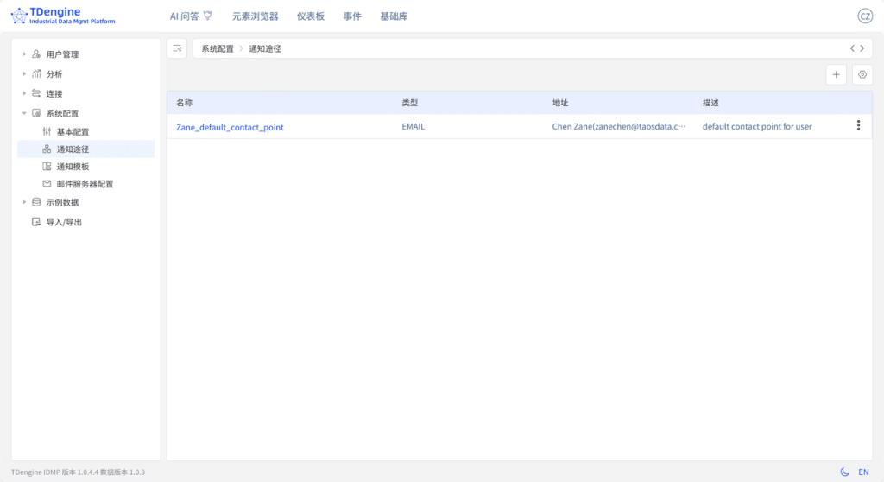Click the 导入/导出 icon

(36, 222)
